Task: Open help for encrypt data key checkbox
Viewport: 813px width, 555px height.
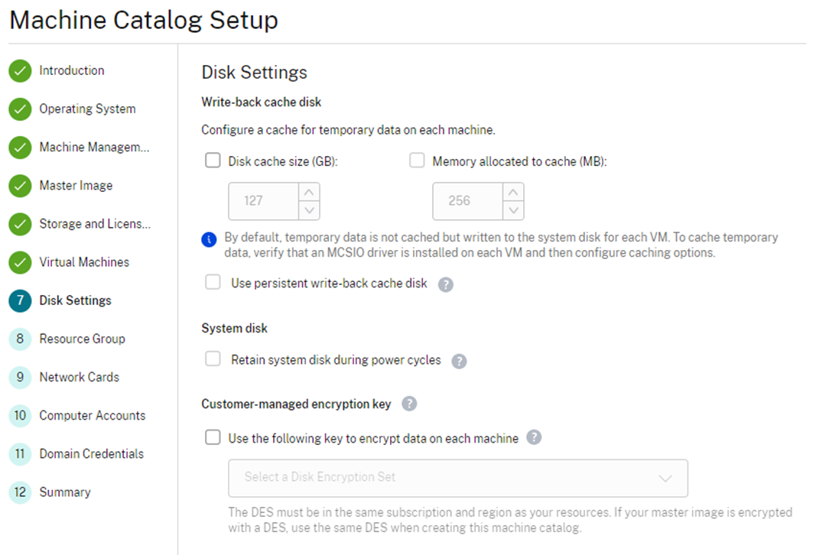Action: [x=534, y=437]
